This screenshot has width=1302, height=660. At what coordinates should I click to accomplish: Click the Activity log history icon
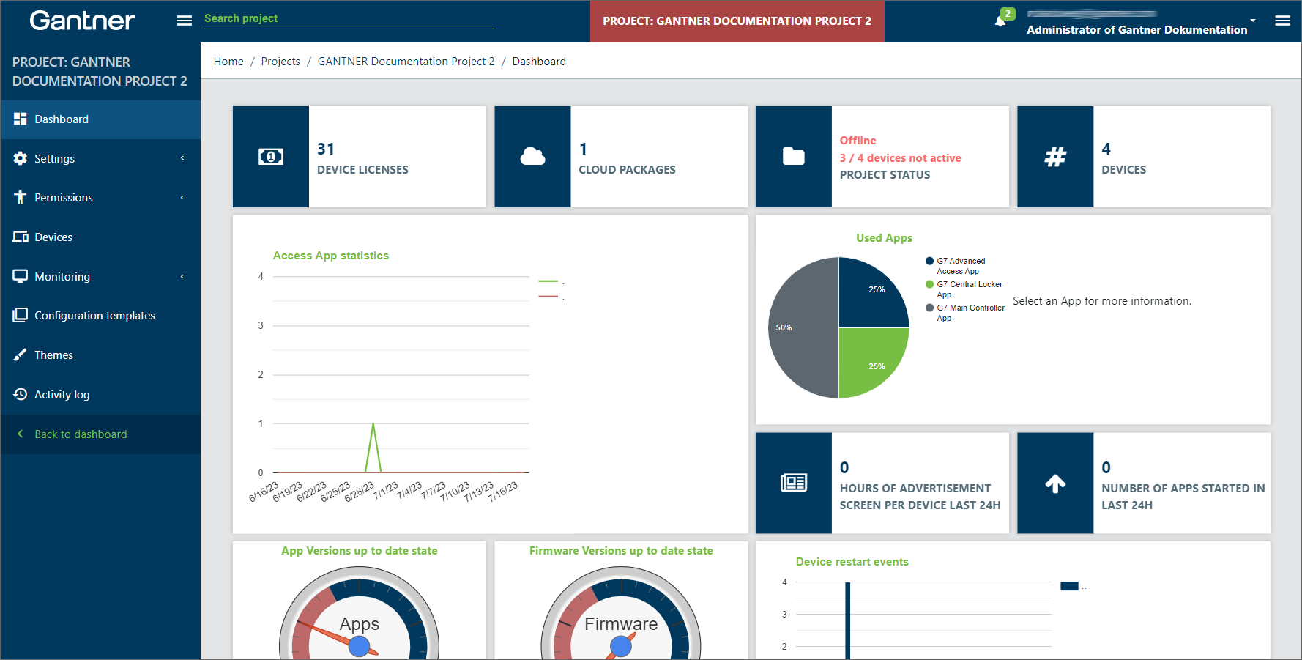pos(21,394)
